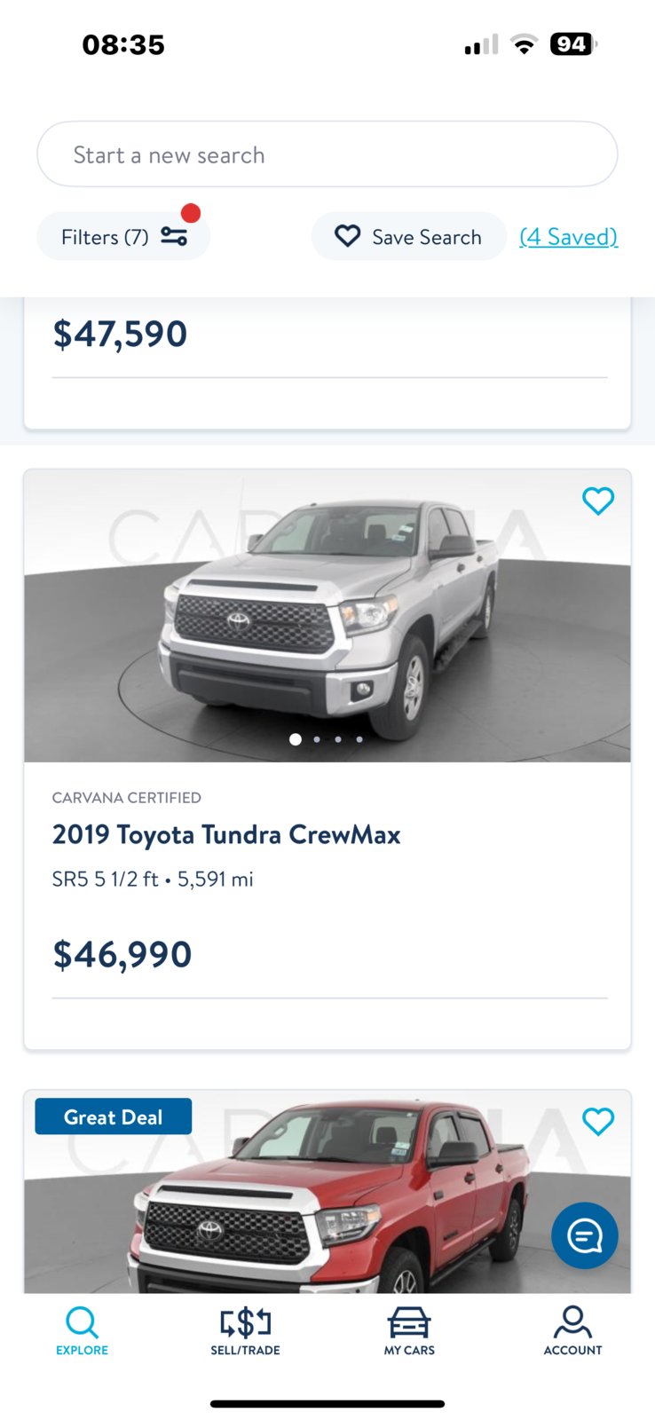Tap the Save Search heart icon

(347, 236)
